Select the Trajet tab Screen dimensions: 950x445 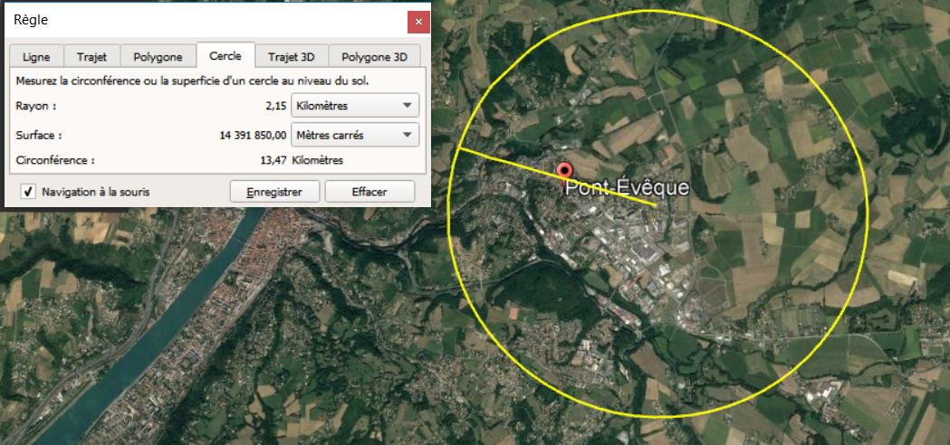click(91, 56)
